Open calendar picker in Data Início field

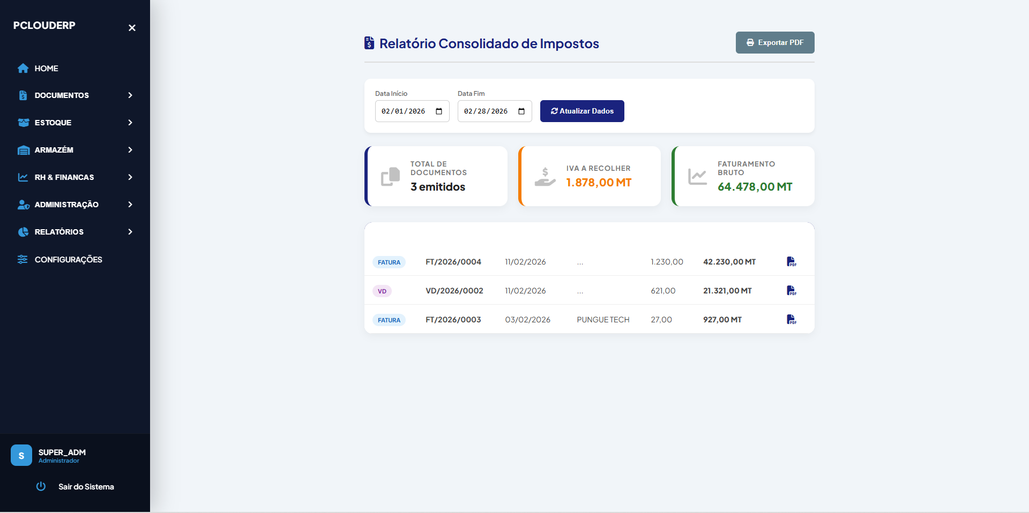439,111
